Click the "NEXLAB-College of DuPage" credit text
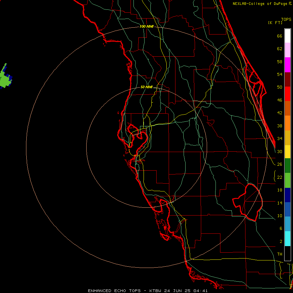The image size is (293, 293). pyautogui.click(x=260, y=4)
